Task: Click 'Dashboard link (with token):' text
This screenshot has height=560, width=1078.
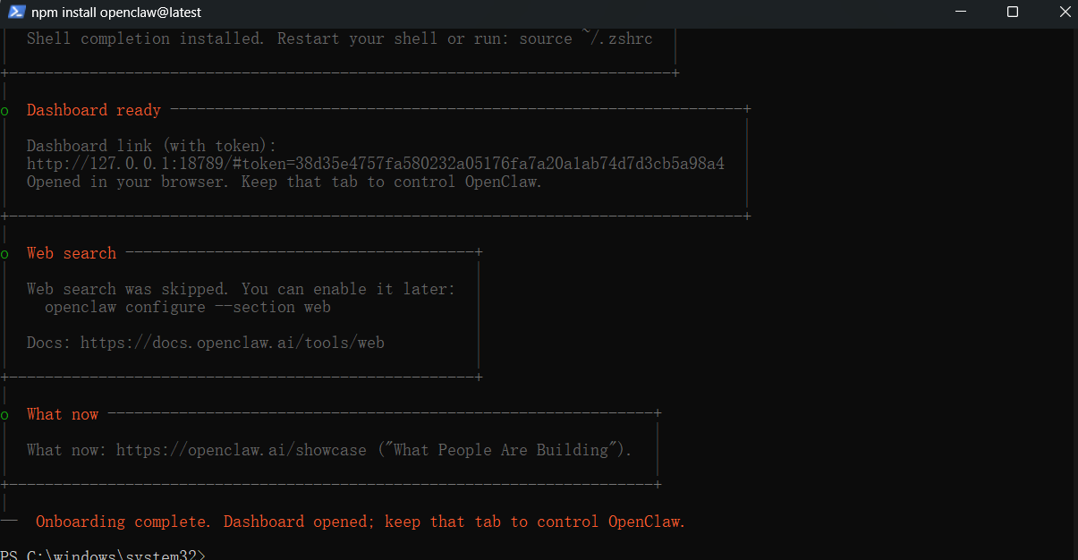Action: [152, 146]
